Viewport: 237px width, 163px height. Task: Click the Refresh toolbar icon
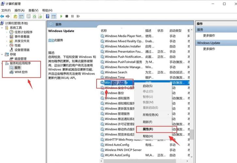coord(35,16)
